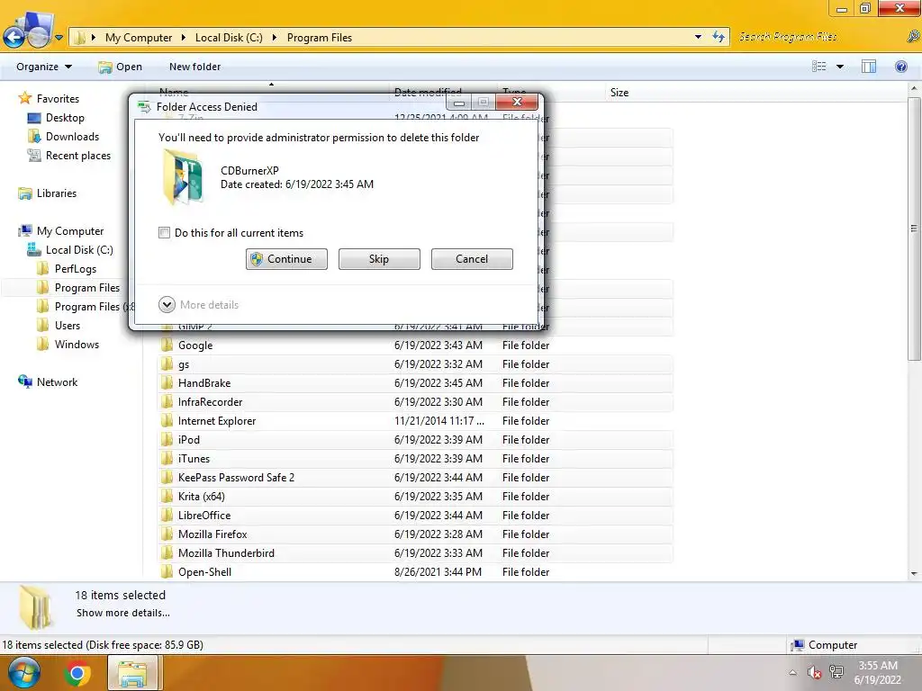
Task: Select My Computer in address breadcrumb
Action: [139, 38]
